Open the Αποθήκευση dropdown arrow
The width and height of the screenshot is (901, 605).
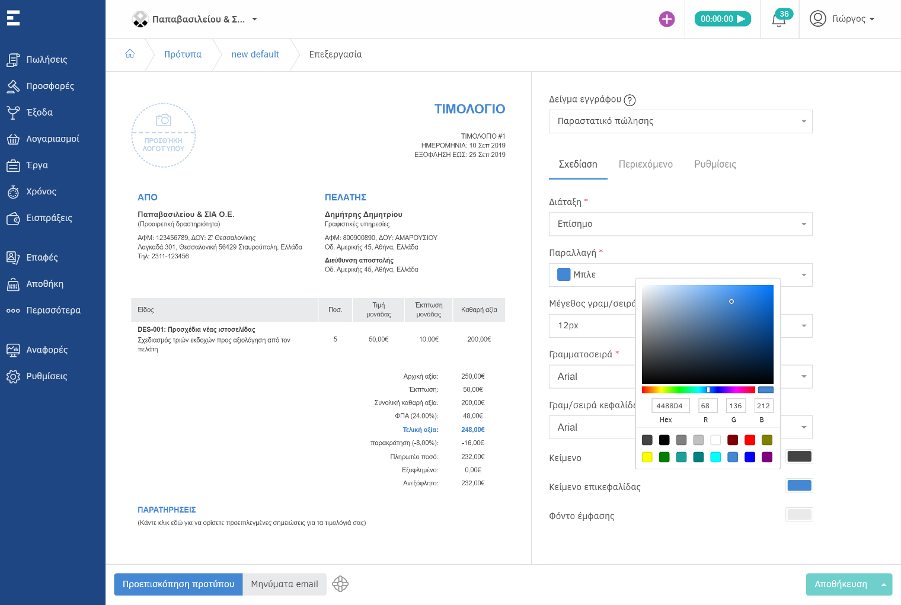click(884, 584)
